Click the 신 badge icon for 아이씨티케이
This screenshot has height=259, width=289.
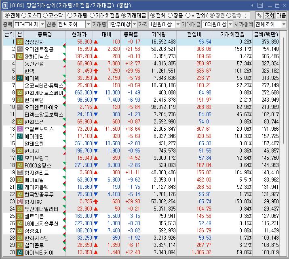coord(19,253)
